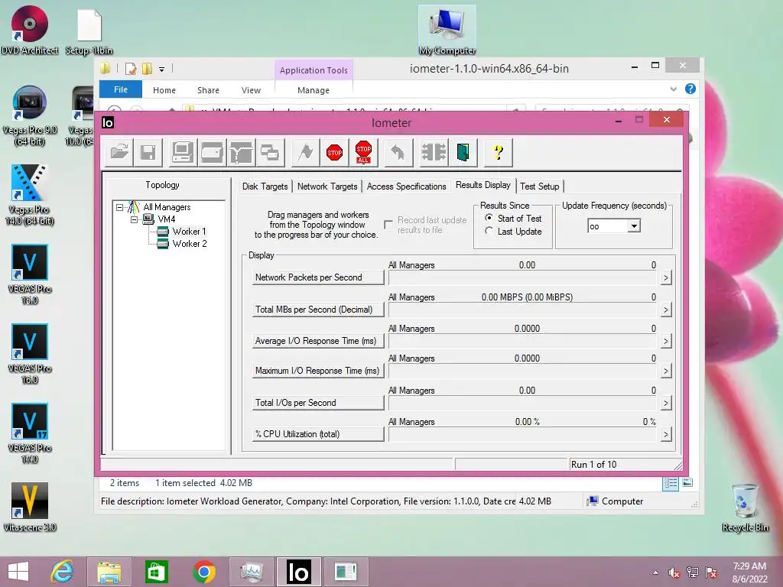Collapse the VM4 tree node

tap(134, 219)
